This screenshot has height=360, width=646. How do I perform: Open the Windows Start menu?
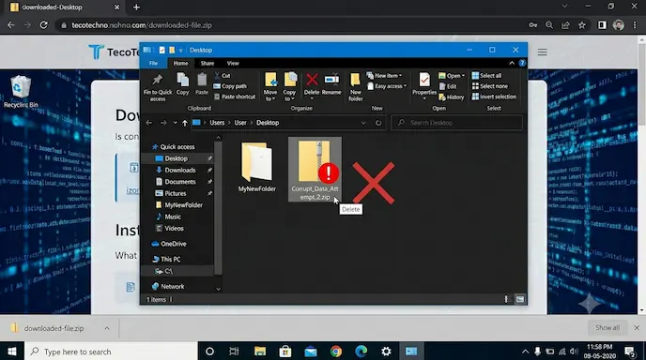tap(12, 352)
